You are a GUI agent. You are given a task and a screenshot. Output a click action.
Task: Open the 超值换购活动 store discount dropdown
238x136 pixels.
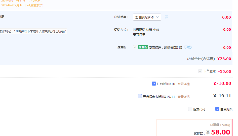[x=147, y=17]
